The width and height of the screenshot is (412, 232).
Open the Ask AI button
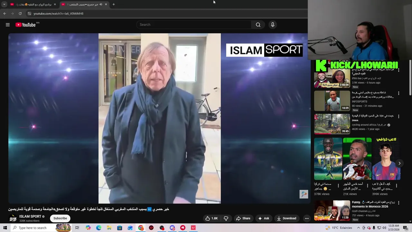[264, 218]
